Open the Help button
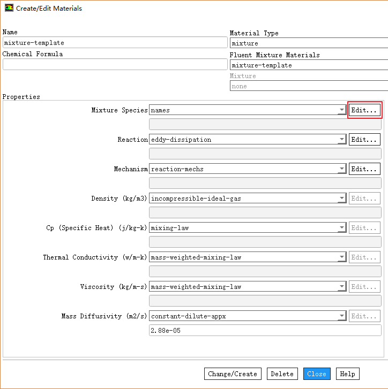 (347, 374)
